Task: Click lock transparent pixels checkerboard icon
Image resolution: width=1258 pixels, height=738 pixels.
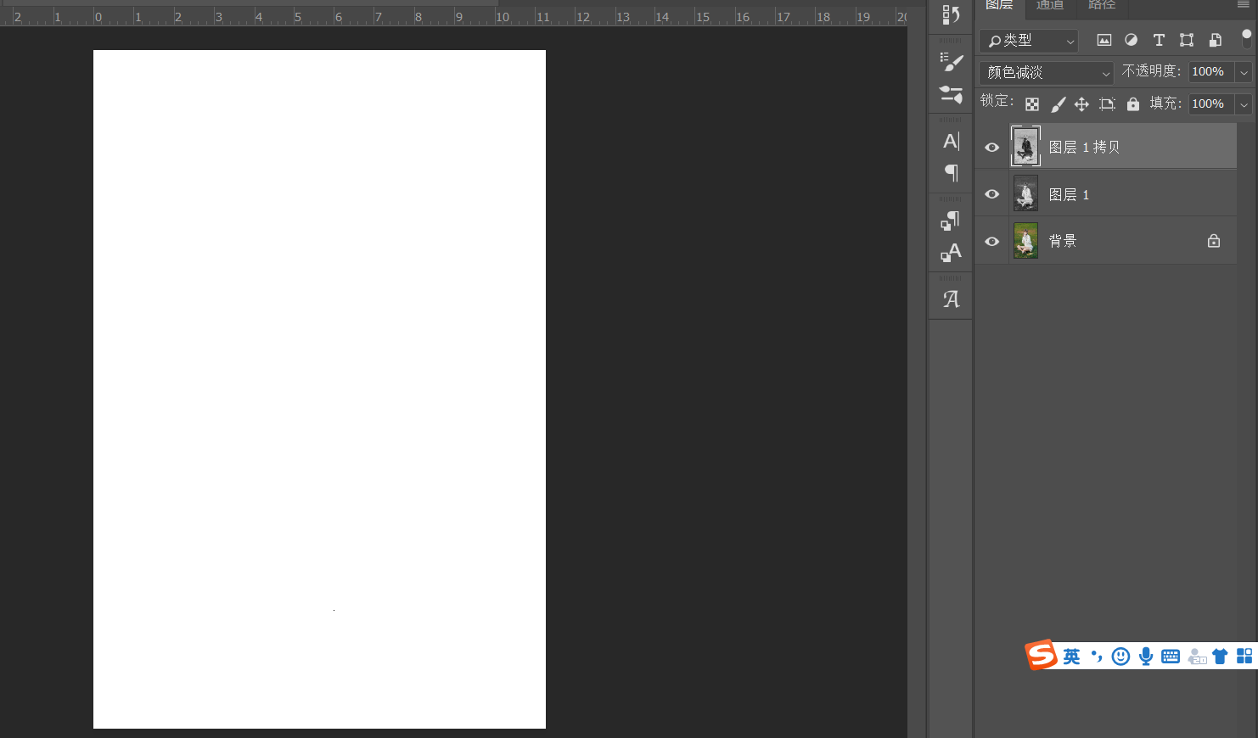Action: click(x=1032, y=104)
